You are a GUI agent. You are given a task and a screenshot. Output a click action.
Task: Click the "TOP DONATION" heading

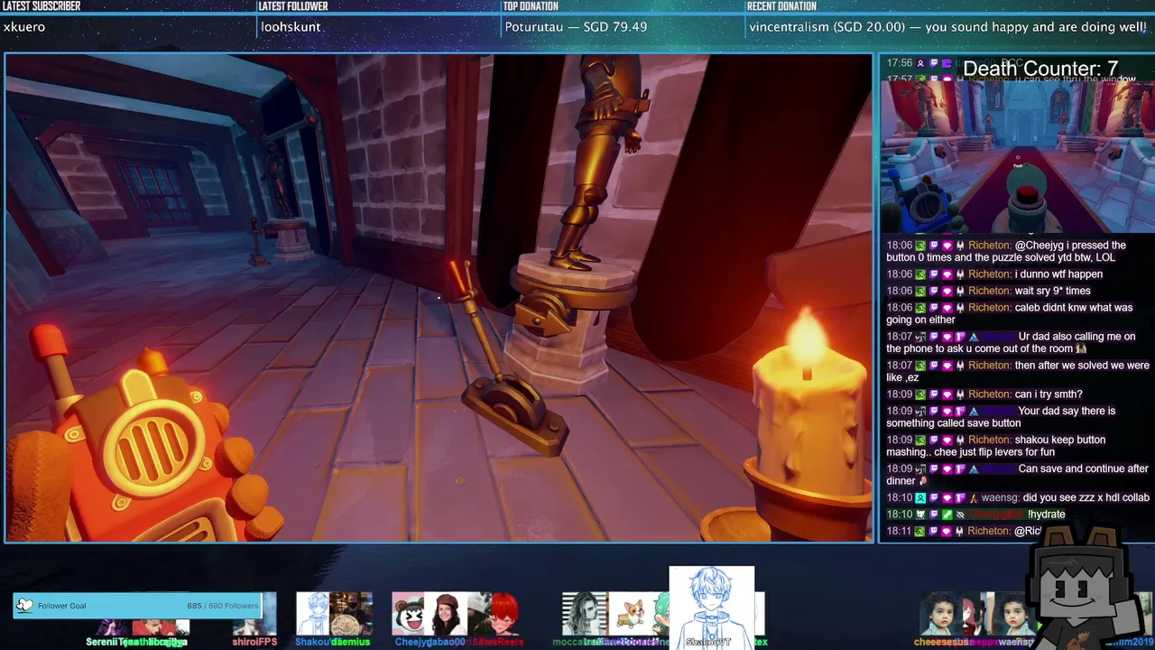[531, 6]
